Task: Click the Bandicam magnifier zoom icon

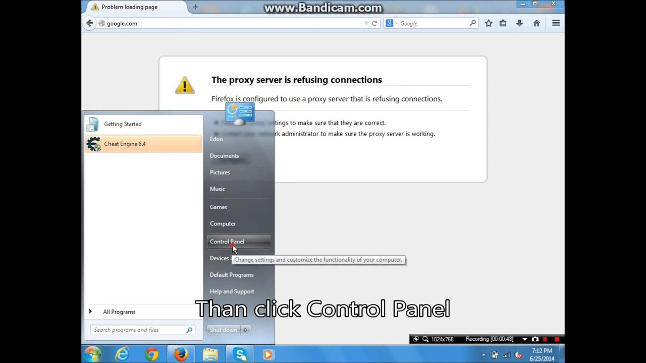Action: click(x=425, y=339)
